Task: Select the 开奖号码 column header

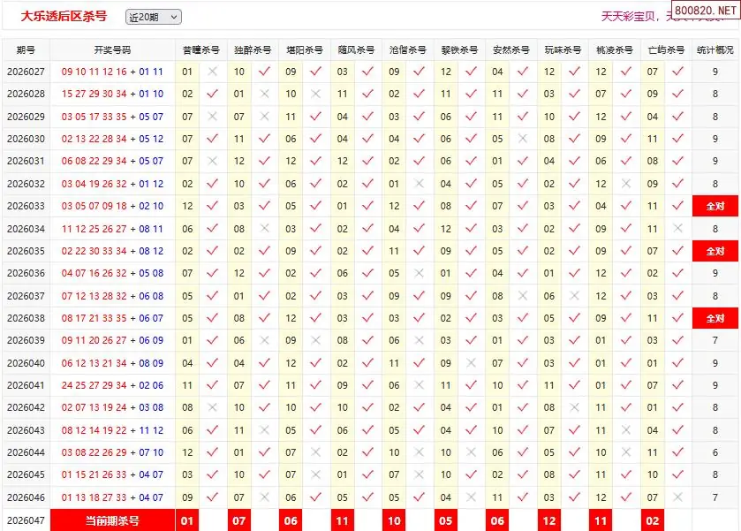Action: 112,50
